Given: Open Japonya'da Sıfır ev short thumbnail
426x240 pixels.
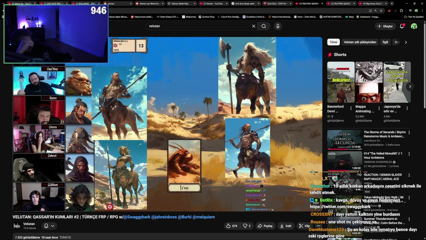Looking at the screenshot, I should (397, 82).
